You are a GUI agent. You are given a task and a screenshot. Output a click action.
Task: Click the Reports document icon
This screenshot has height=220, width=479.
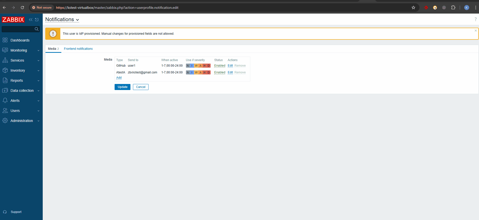pos(5,80)
